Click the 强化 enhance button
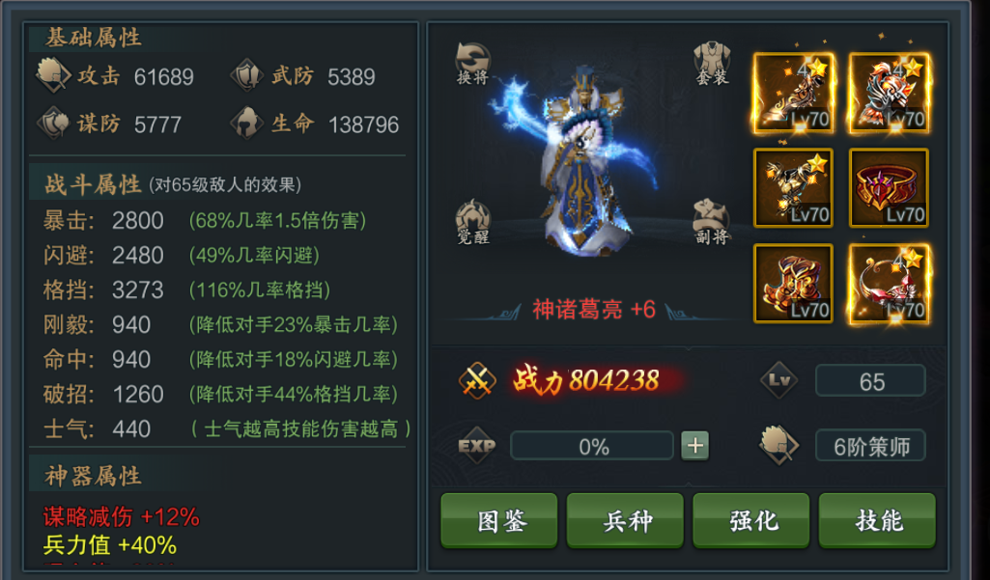Screen dimensions: 990x580 click(751, 521)
